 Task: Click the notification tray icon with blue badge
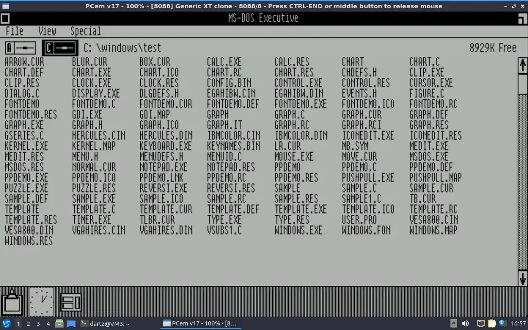point(503,324)
